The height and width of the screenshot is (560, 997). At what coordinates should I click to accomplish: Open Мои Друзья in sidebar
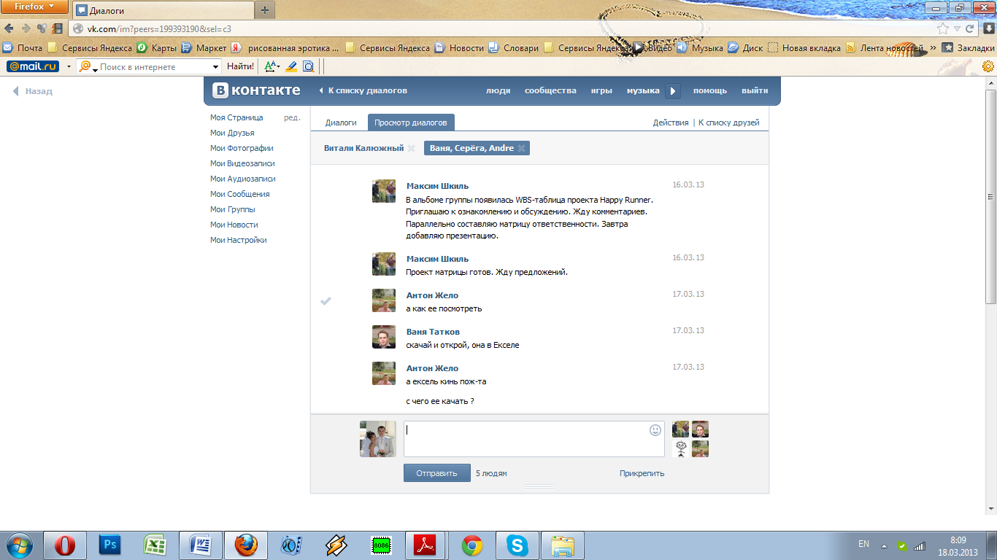(232, 133)
